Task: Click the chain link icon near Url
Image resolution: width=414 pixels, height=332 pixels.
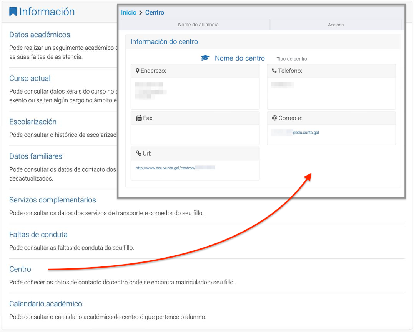Action: pyautogui.click(x=138, y=153)
